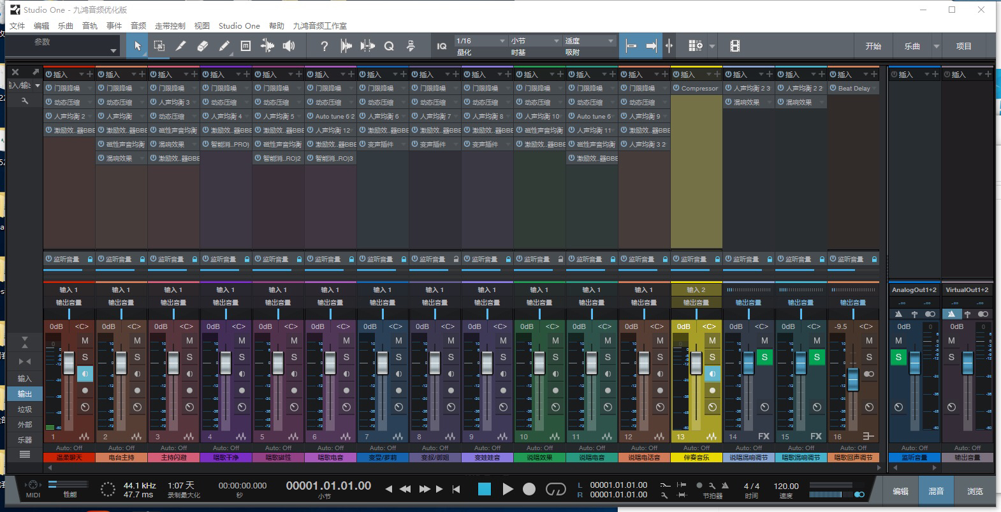Toggle solo on channel 15 唱歌混响调节

pos(817,357)
